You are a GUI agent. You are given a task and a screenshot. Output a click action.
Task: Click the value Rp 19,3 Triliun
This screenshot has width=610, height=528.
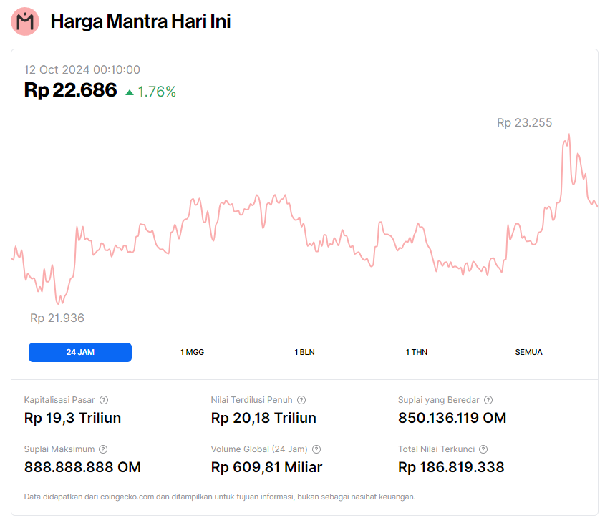(72, 418)
